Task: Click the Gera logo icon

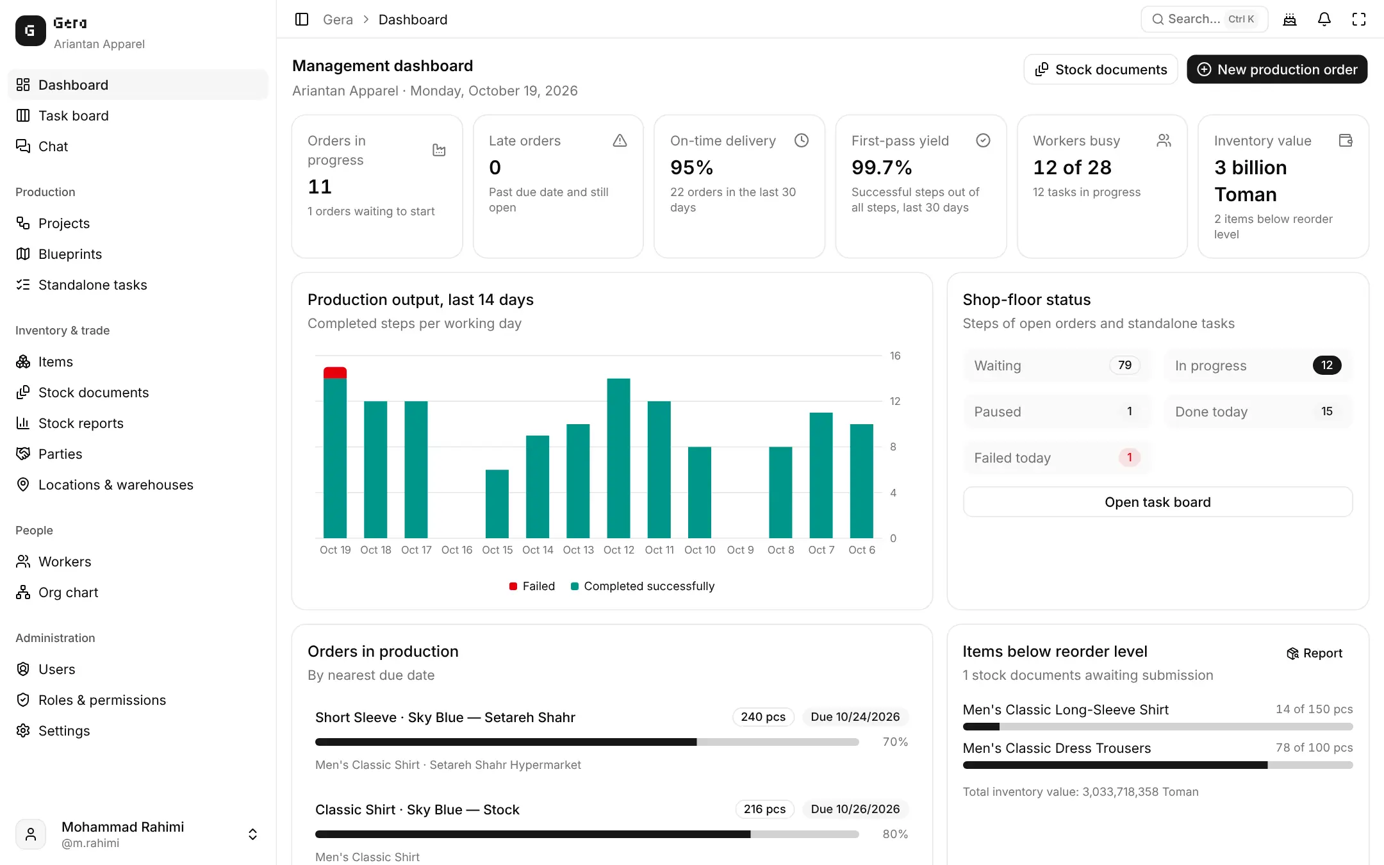Action: coord(30,31)
